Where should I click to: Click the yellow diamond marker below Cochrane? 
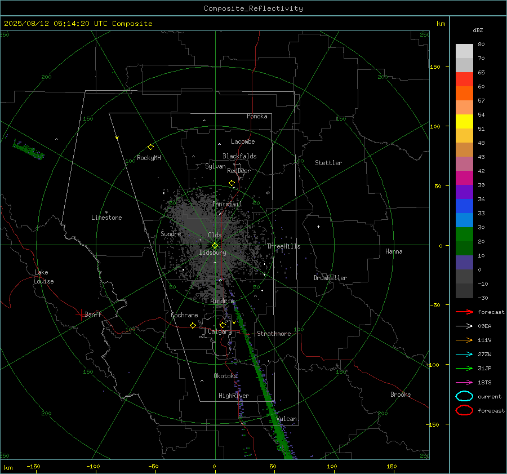tap(193, 325)
